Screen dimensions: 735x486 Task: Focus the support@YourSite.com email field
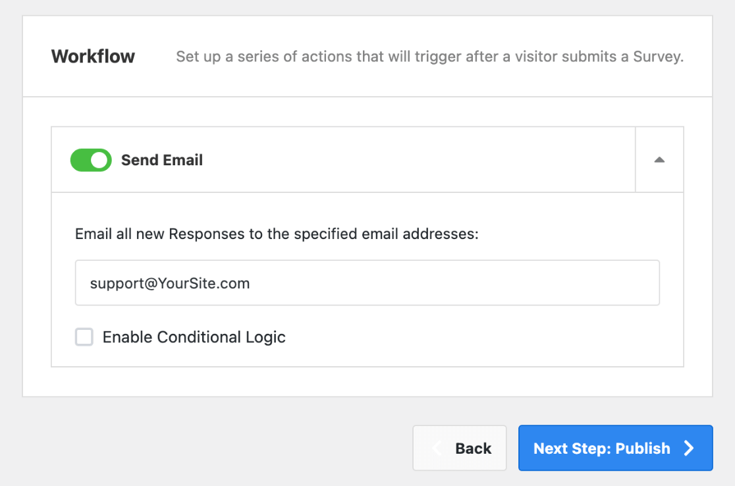tap(367, 283)
